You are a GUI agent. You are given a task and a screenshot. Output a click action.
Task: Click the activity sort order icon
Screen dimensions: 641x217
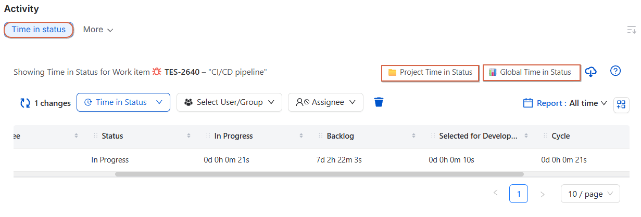[631, 30]
